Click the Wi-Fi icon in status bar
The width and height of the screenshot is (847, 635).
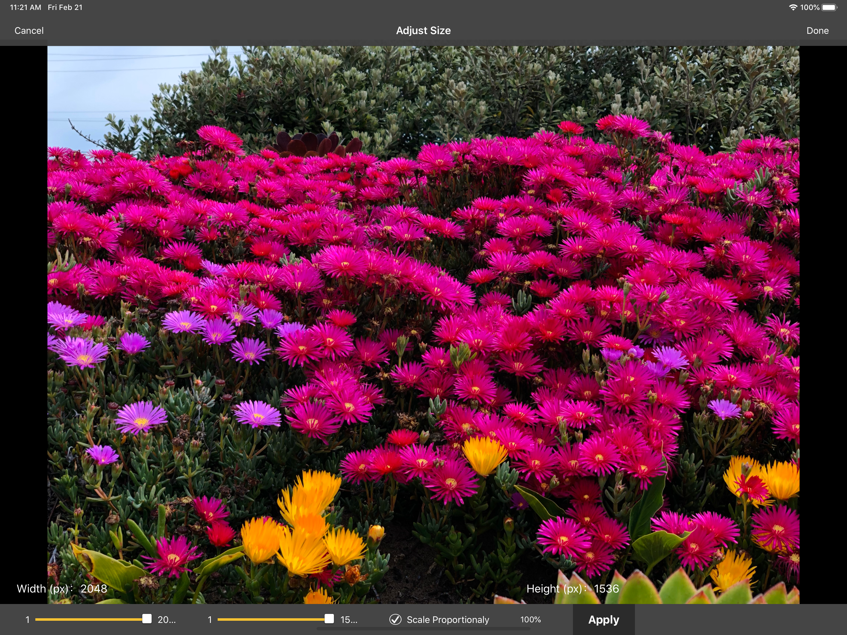point(793,7)
